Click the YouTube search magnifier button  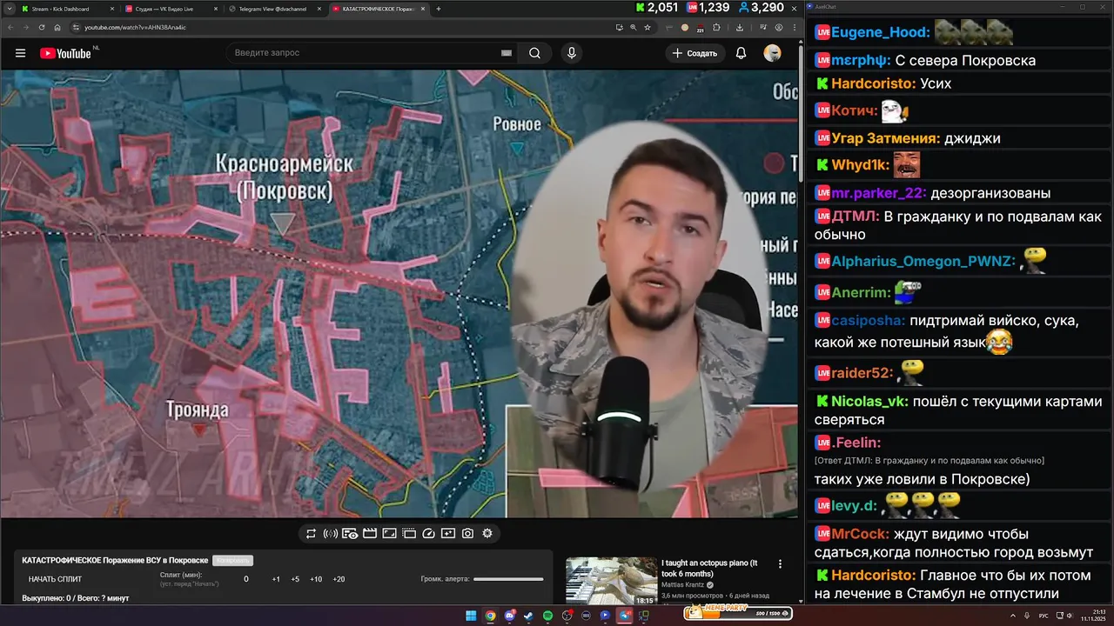(x=534, y=53)
